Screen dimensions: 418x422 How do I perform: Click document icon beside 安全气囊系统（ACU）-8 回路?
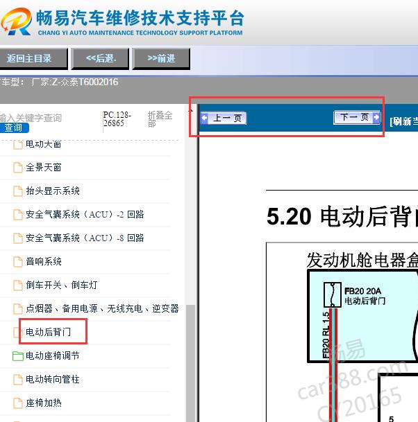[x=18, y=238]
